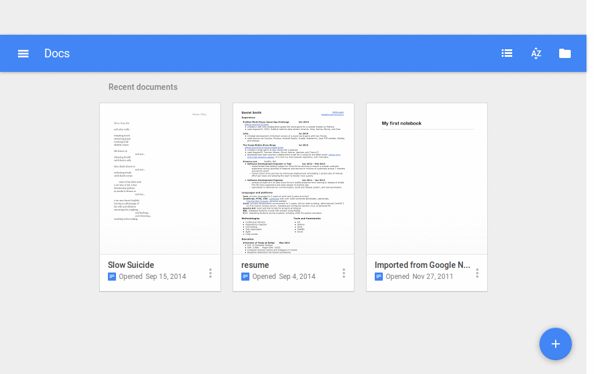Screen dimensions: 594x374
Task: Click Opened Nov 27, 2011 date text
Action: (419, 277)
